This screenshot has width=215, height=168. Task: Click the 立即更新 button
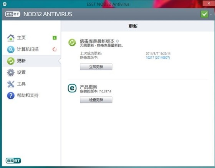96,67
